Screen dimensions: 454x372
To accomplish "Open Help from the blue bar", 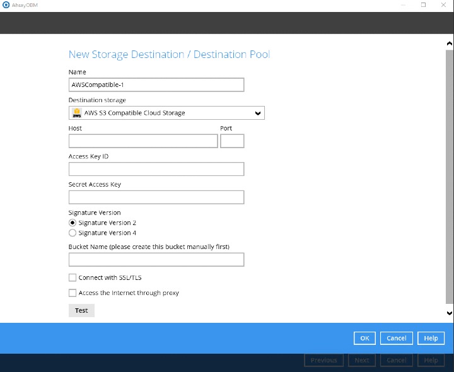I will tap(431, 338).
